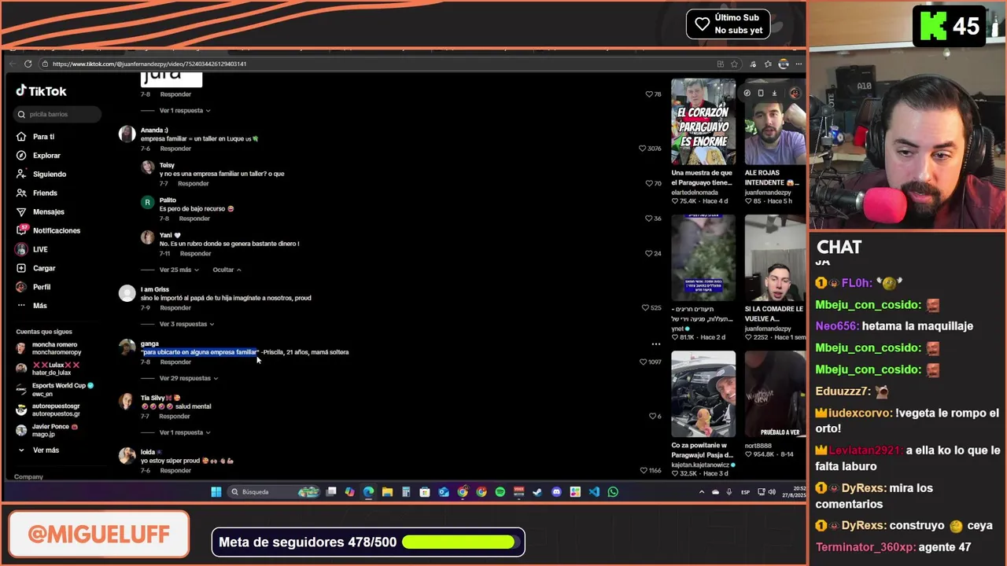Open Steam from taskbar
The height and width of the screenshot is (566, 1007).
tap(537, 492)
